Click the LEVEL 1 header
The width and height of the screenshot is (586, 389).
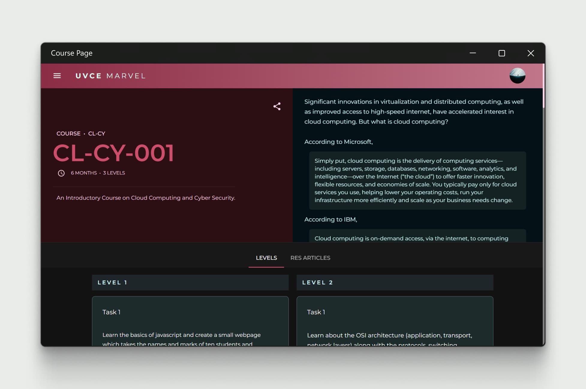(x=190, y=282)
